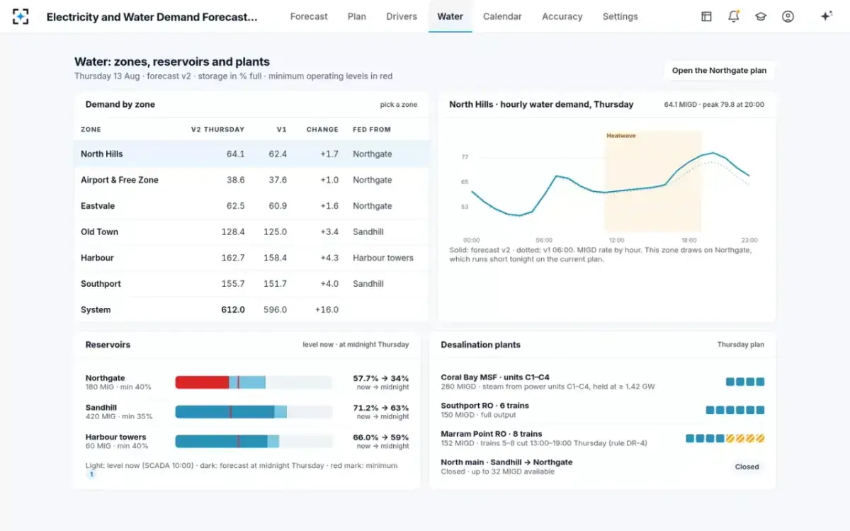
Task: Click the Heatwave shaded band on chart
Action: [x=652, y=181]
